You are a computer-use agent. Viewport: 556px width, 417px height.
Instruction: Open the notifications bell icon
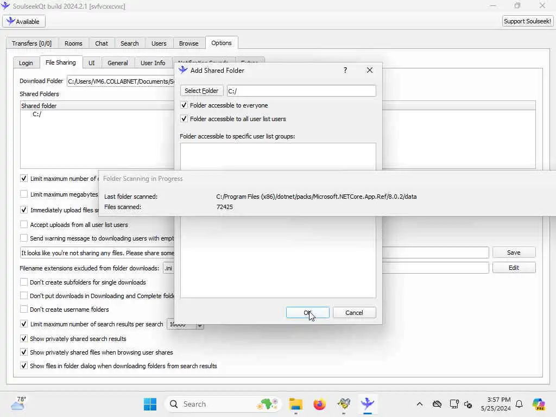coord(519,404)
